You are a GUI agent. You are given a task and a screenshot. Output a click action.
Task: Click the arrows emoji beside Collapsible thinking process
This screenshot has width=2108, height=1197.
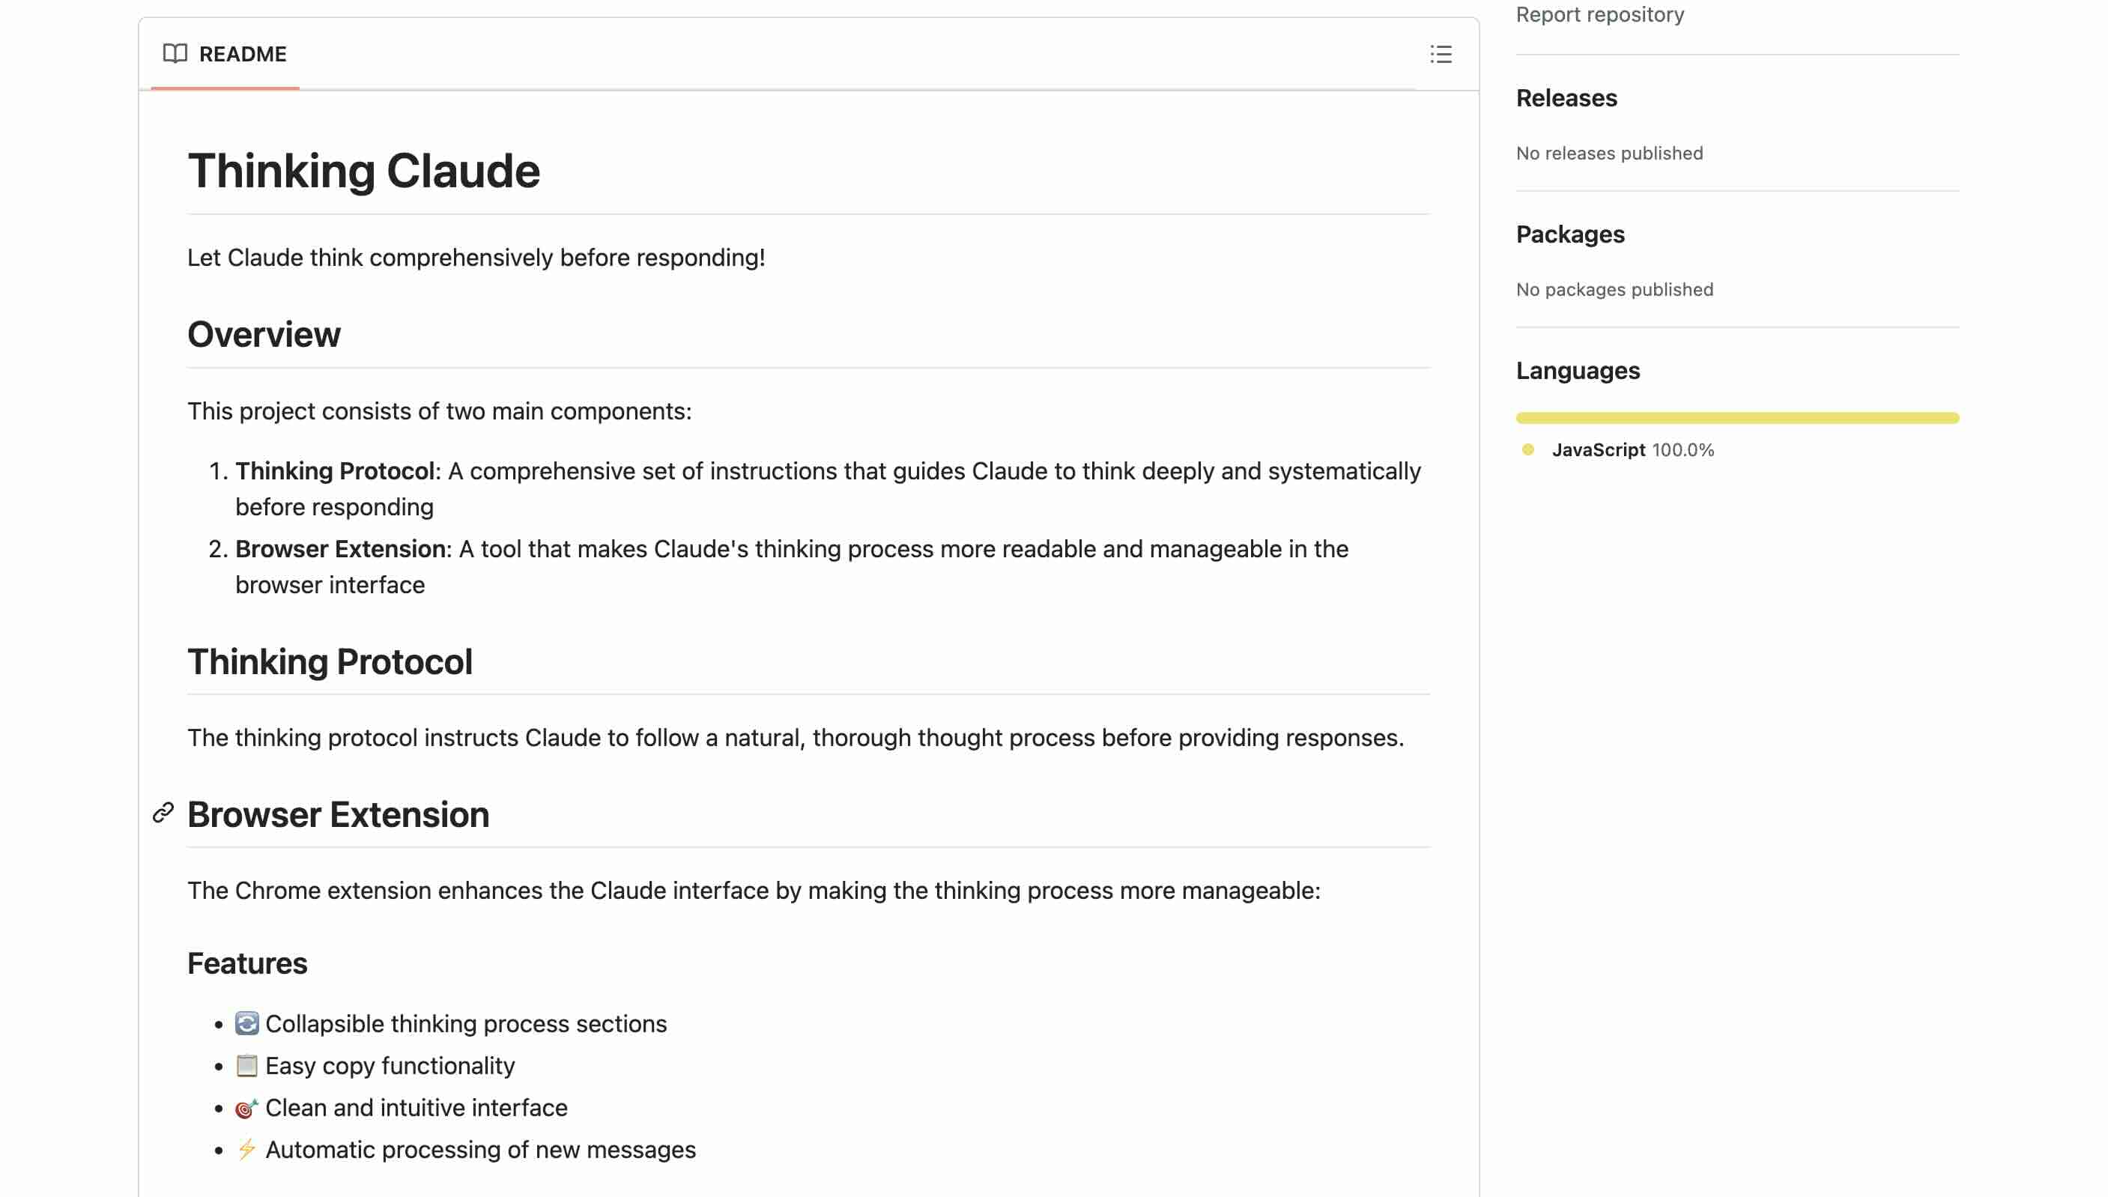246,1023
